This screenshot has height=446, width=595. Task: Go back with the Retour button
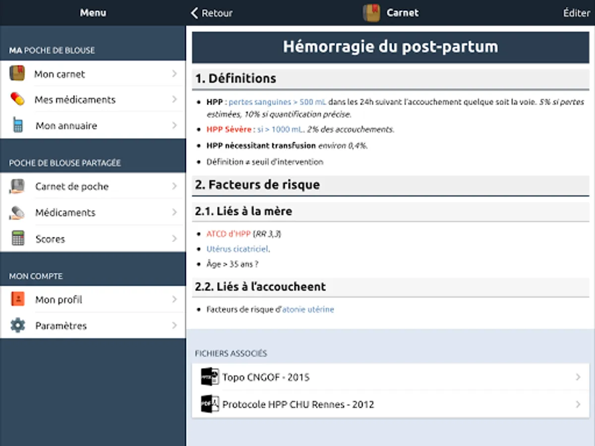coord(212,13)
